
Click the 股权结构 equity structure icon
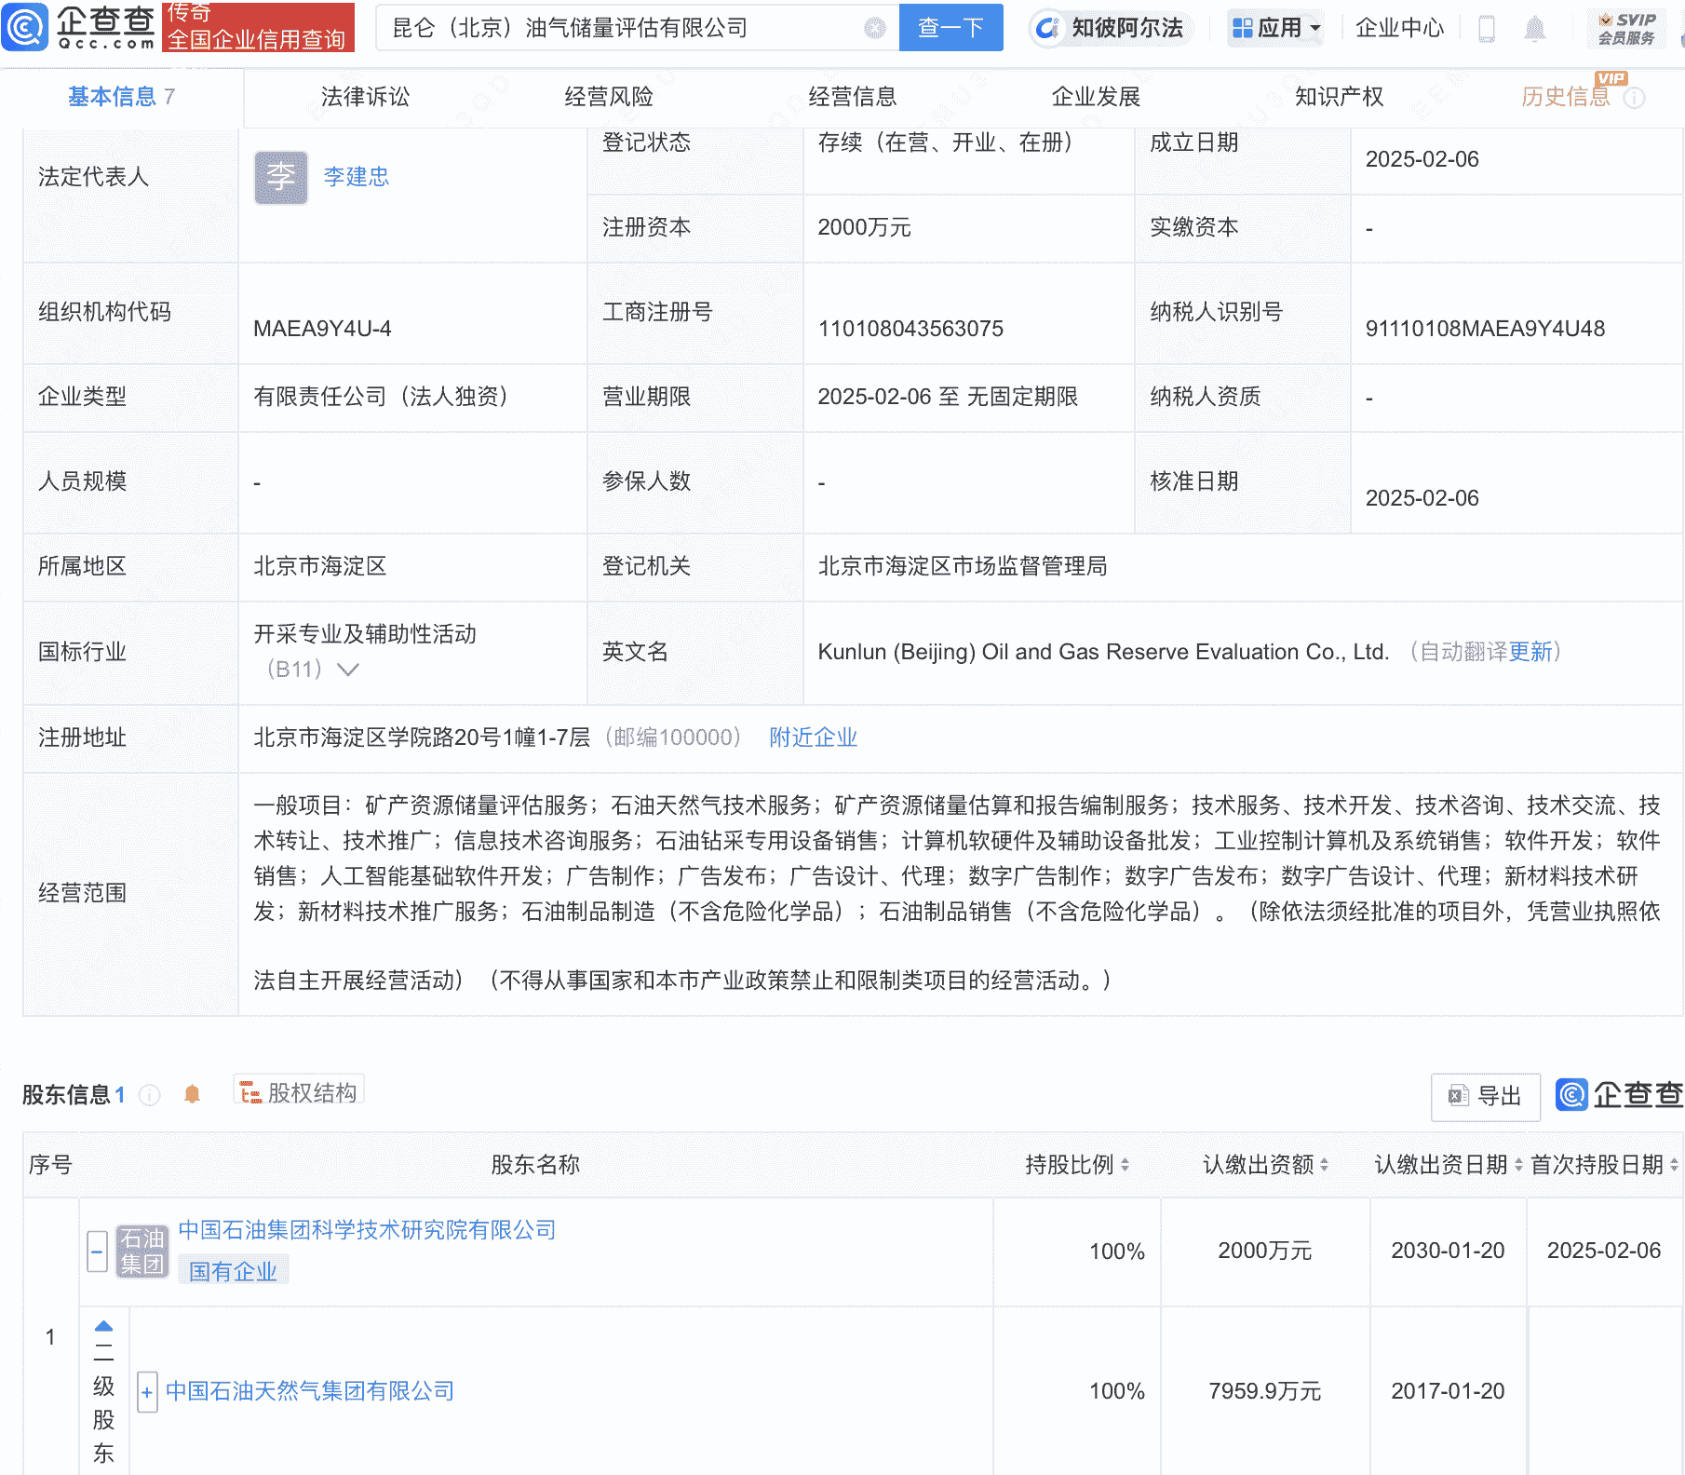click(298, 1090)
